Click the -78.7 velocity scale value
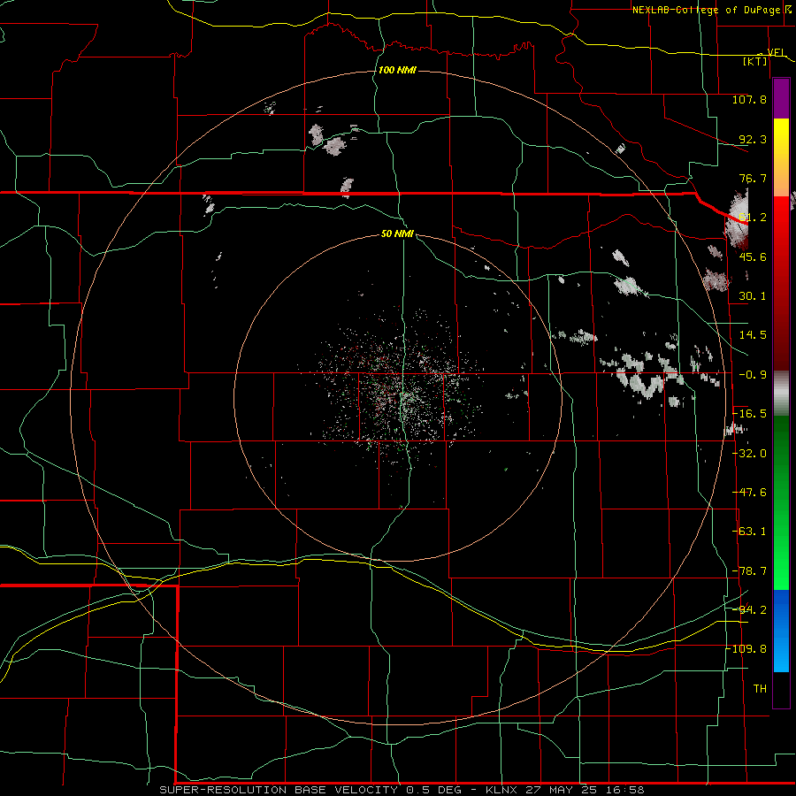Viewport: 796px width, 796px height. pyautogui.click(x=750, y=571)
